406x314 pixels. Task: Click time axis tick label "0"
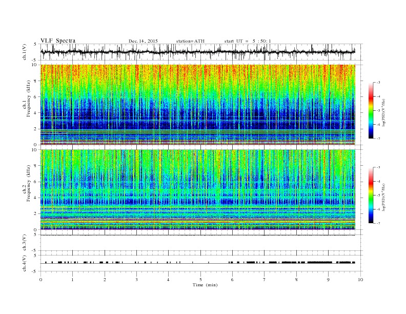coord(40,280)
